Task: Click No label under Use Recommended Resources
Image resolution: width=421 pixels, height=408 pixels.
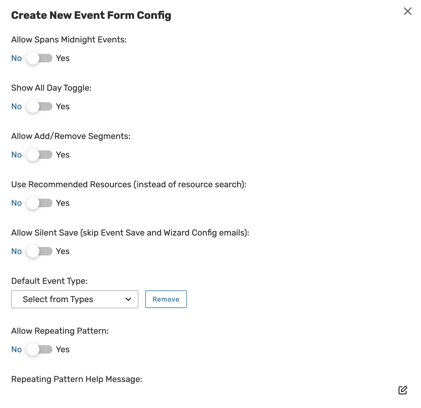Action: pyautogui.click(x=16, y=203)
